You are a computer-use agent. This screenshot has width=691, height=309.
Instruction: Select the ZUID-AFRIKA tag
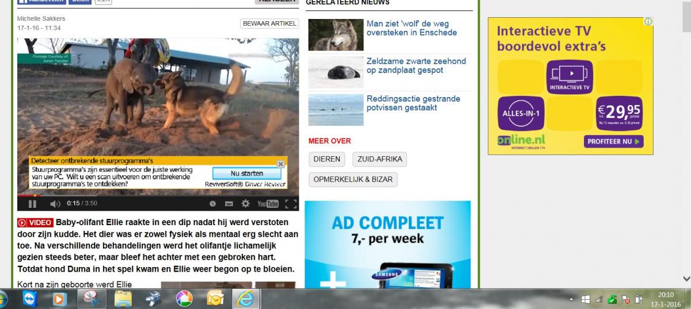(x=380, y=159)
